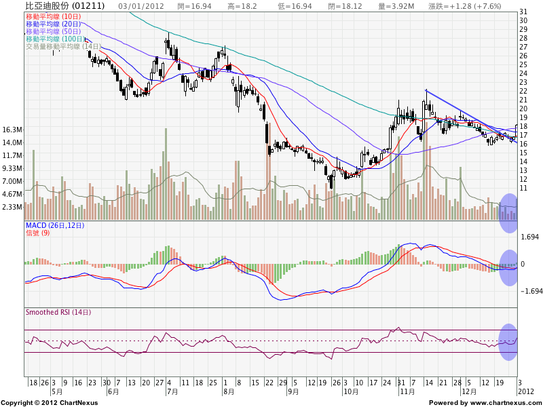Click the Smoothed RSI (14日) label
The height and width of the screenshot is (407, 543).
(58, 312)
